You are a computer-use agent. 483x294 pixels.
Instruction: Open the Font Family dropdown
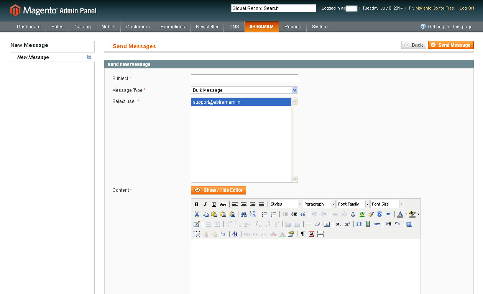coord(353,204)
